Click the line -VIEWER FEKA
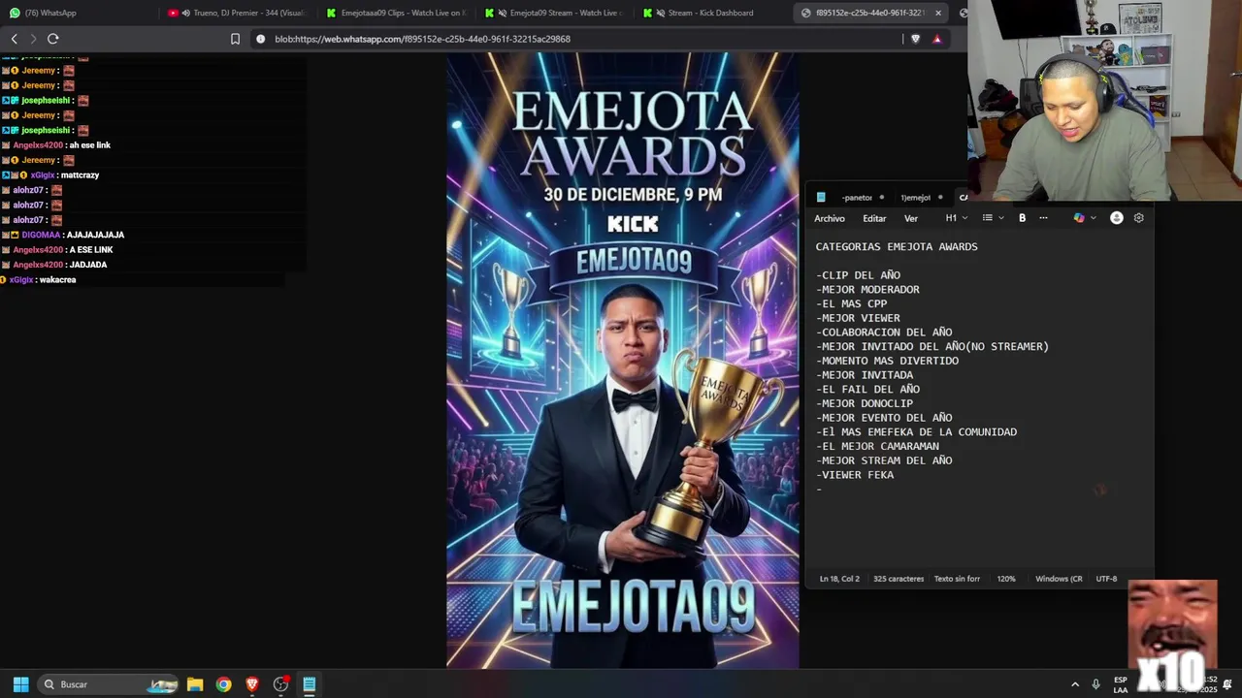Viewport: 1242px width, 698px height. pos(855,475)
